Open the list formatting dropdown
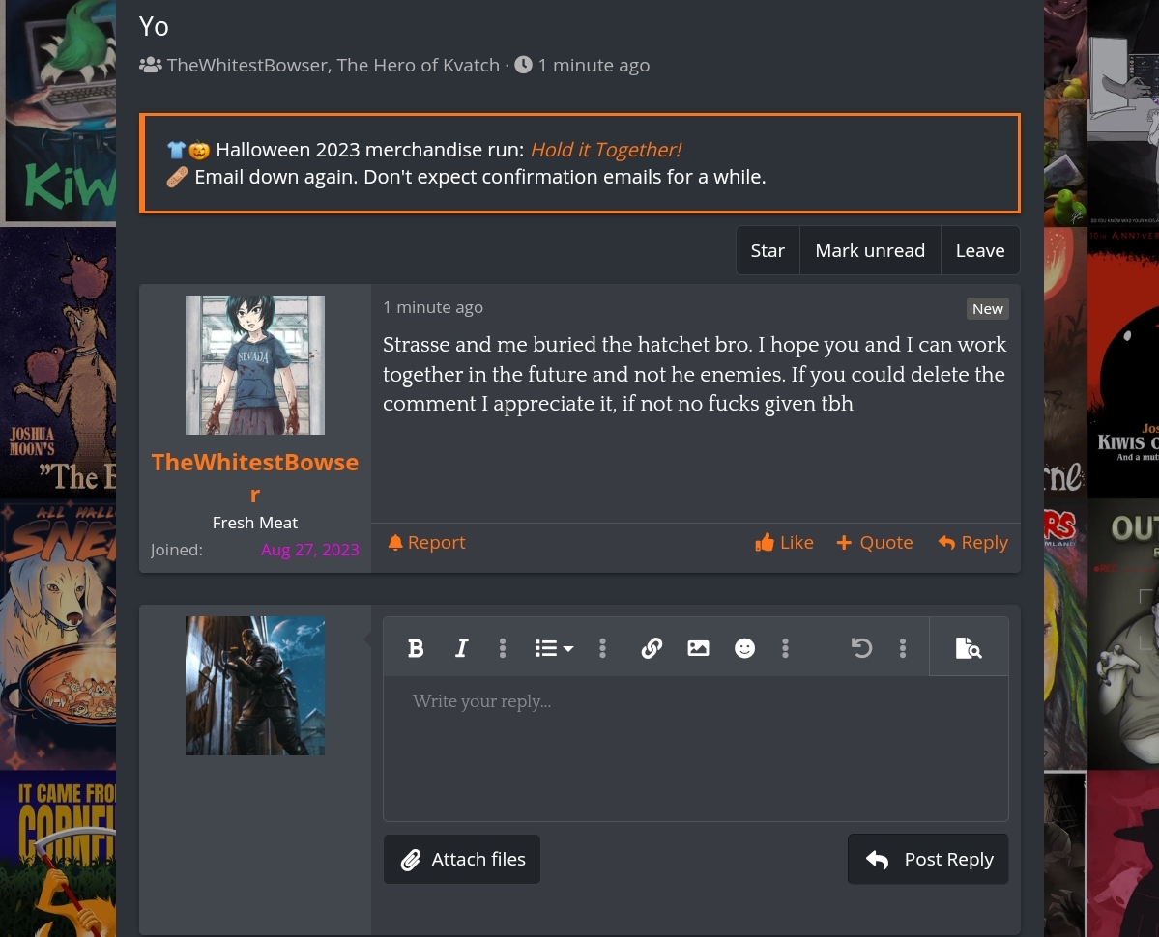1159x937 pixels. pyautogui.click(x=554, y=648)
